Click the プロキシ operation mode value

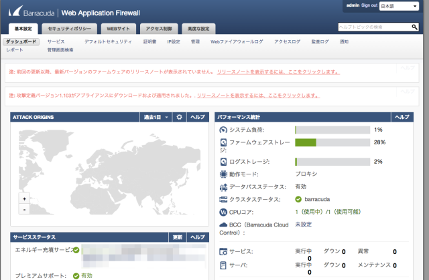click(x=306, y=174)
